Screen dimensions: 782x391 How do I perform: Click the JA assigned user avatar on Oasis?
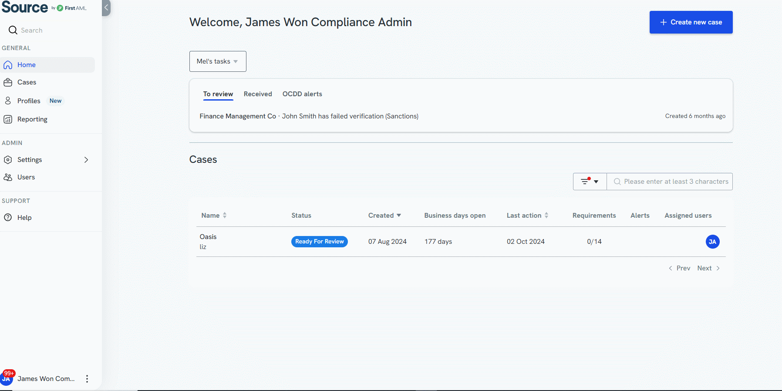coord(712,242)
